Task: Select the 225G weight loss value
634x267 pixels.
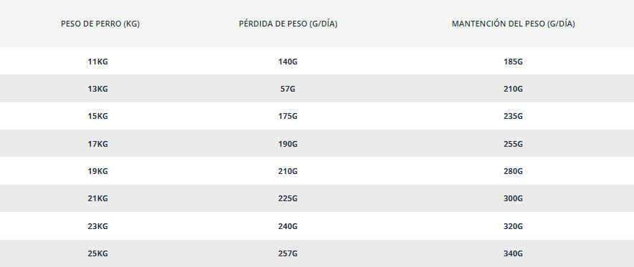Action: 288,199
